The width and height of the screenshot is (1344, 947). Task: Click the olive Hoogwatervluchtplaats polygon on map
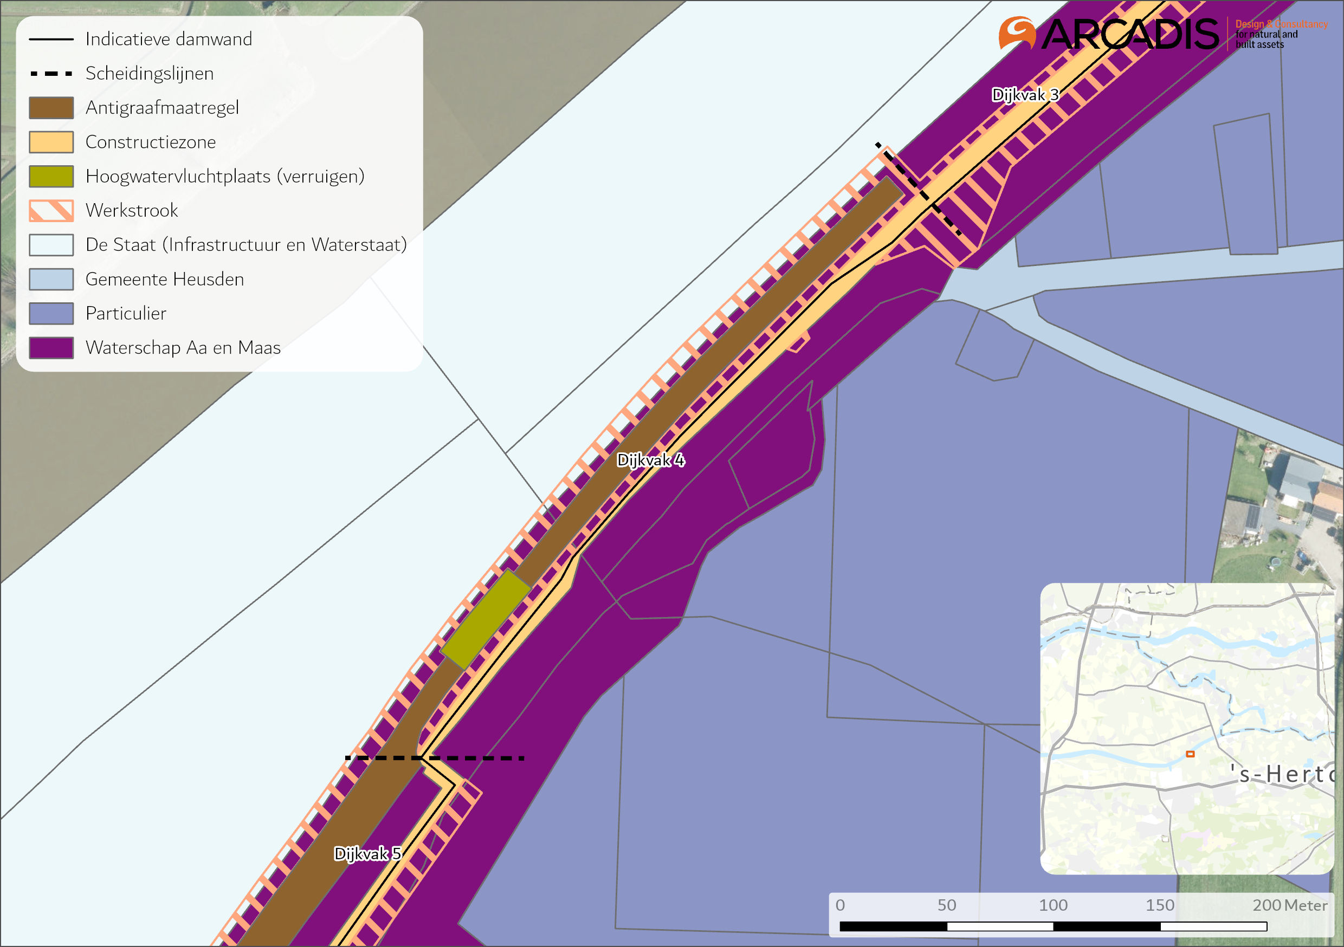coord(486,619)
